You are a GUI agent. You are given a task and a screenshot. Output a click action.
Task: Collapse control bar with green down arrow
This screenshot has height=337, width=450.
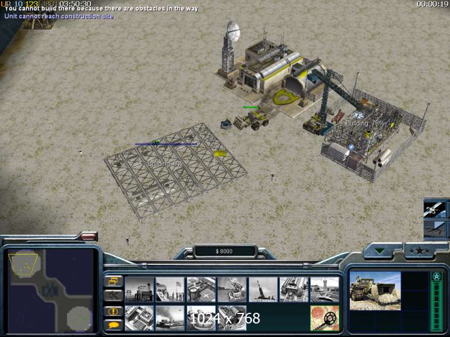tap(380, 251)
